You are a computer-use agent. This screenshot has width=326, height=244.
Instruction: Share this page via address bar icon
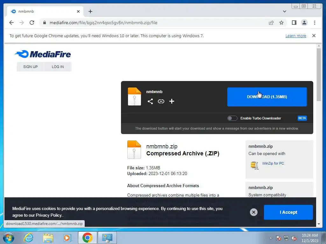pyautogui.click(x=271, y=23)
